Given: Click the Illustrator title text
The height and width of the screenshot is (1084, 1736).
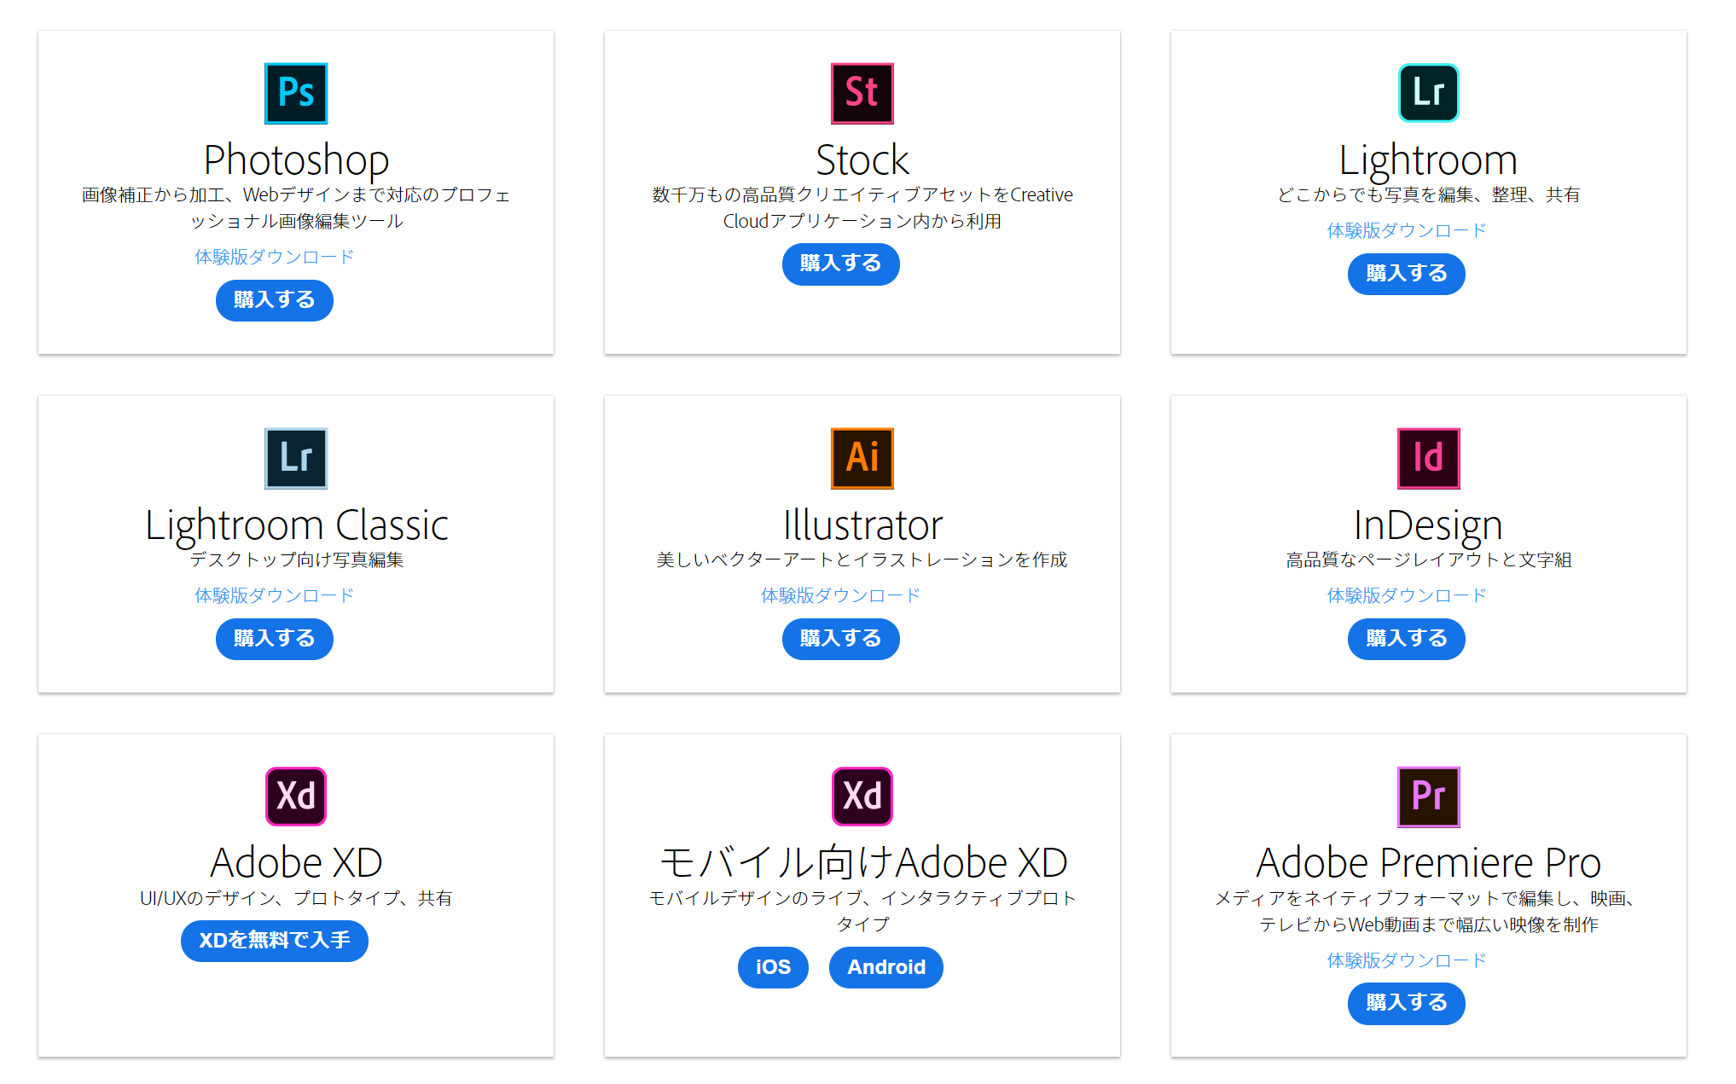Looking at the screenshot, I should tap(862, 525).
